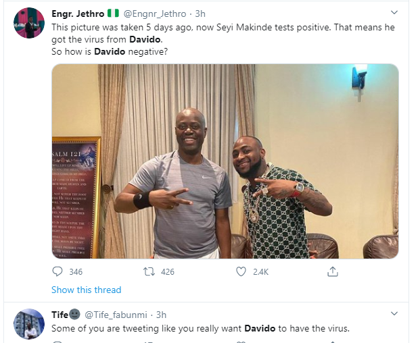Expand the options chevron on Jethro's tweet
Image resolution: width=420 pixels, height=343 pixels.
(394, 12)
